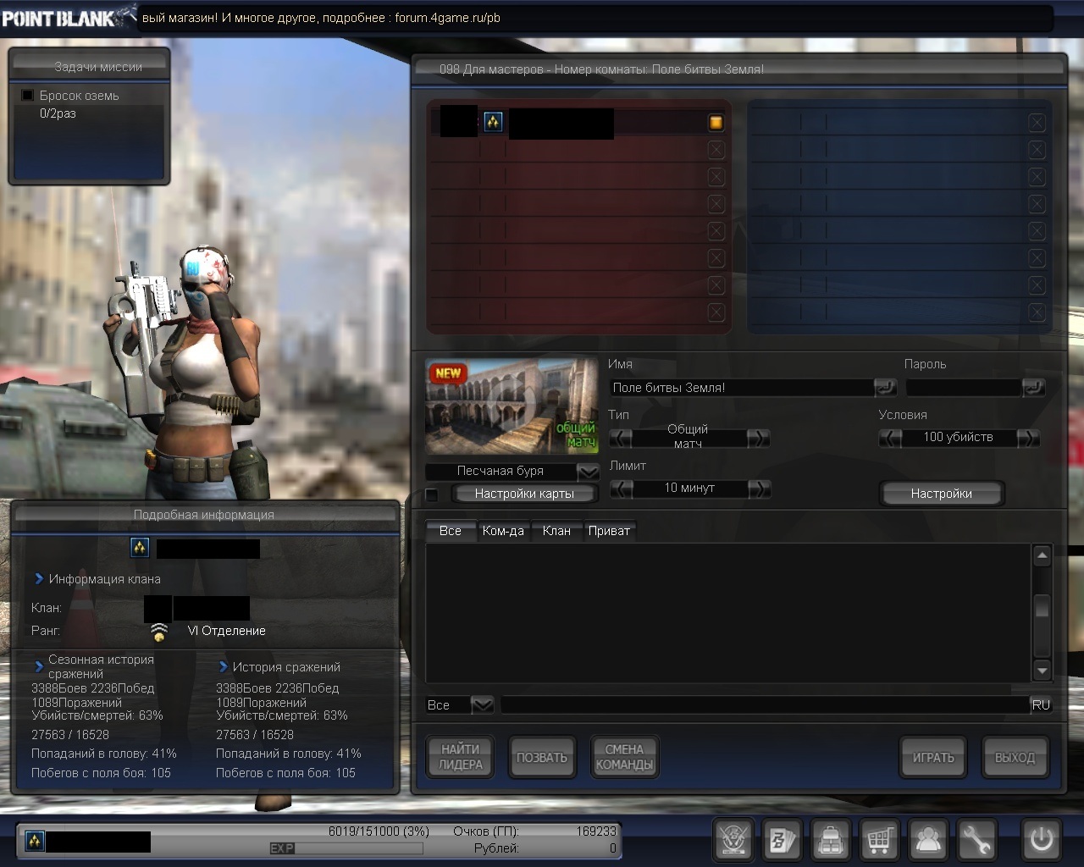The height and width of the screenshot is (867, 1084).
Task: Open the clan emblem icon in bottom bar
Action: coord(733,840)
